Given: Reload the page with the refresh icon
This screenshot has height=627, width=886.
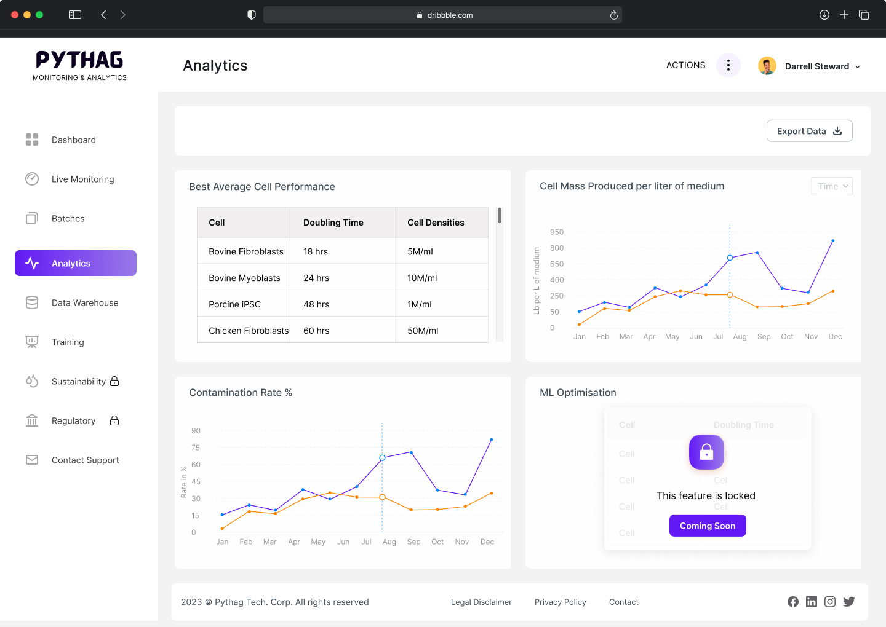Looking at the screenshot, I should [613, 15].
